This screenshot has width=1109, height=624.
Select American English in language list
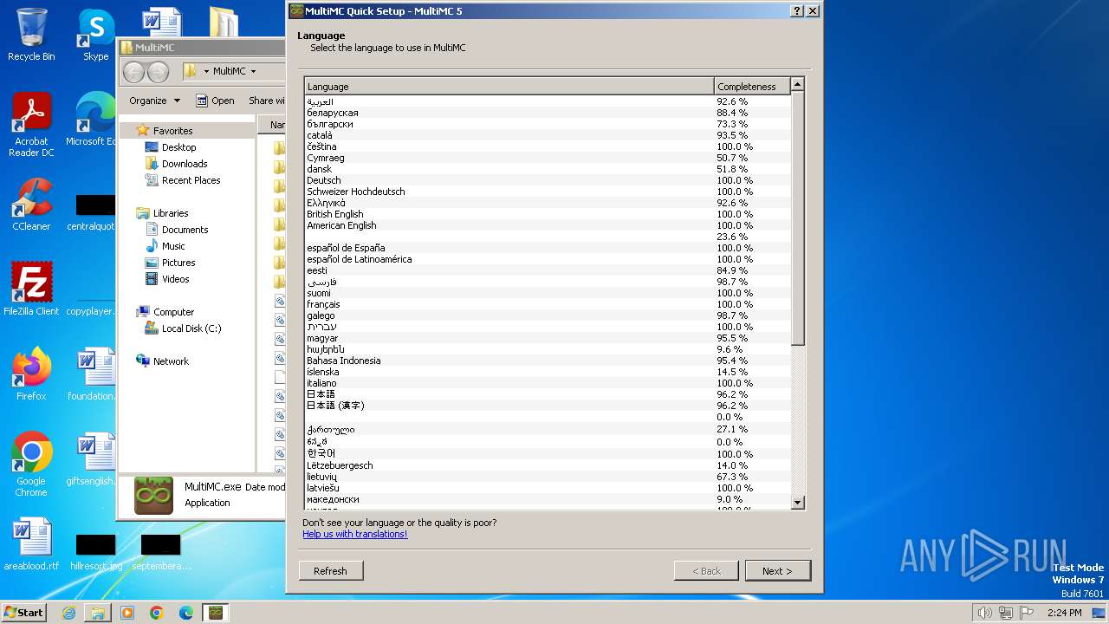pyautogui.click(x=548, y=225)
